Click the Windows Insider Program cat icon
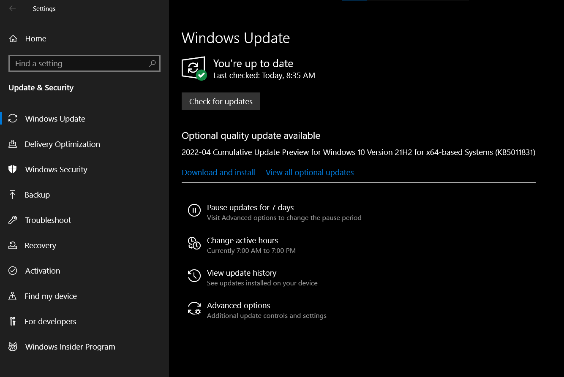Viewport: 564px width, 377px height. pos(13,347)
